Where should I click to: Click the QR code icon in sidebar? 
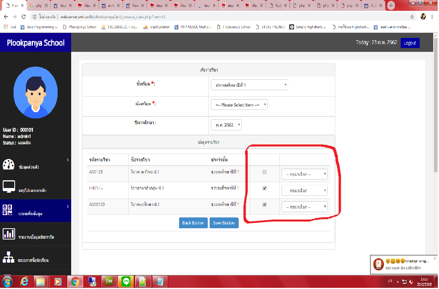click(x=7, y=210)
